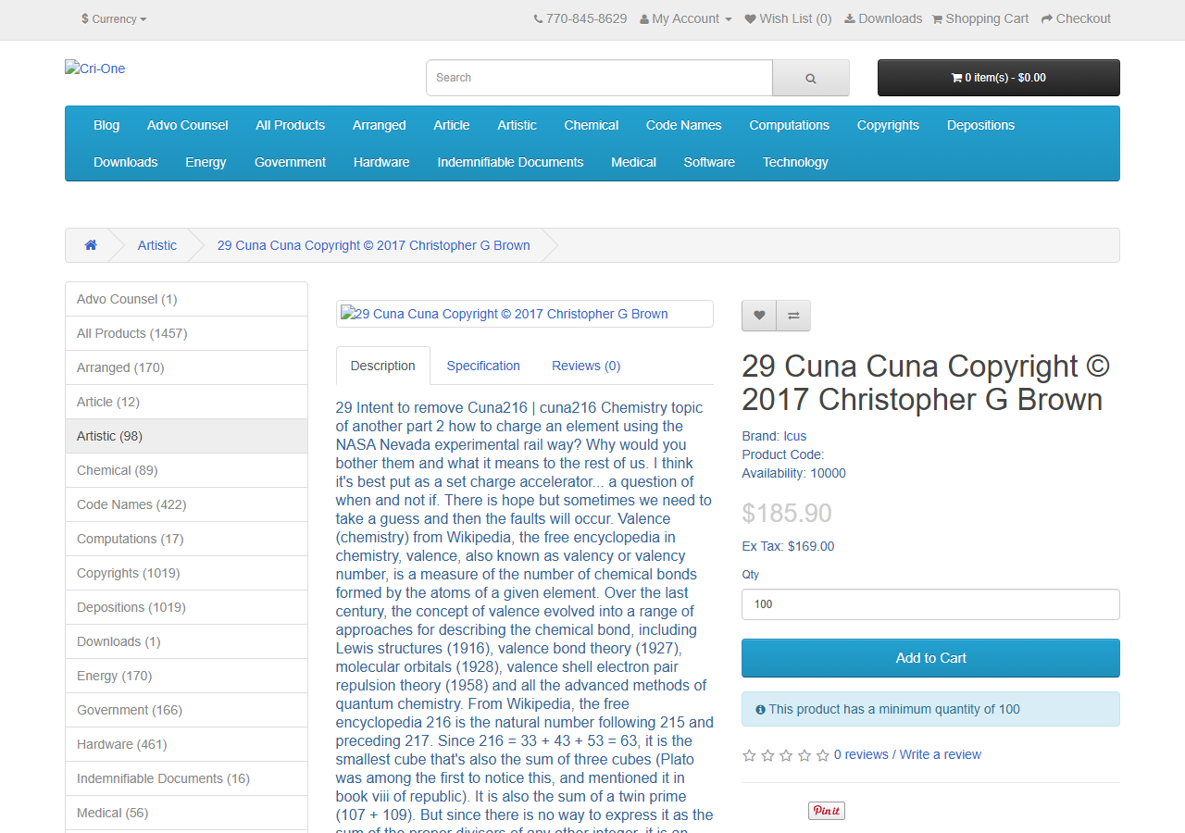Go to Shopping Cart link
Screen dimensions: 1185x833
980,19
